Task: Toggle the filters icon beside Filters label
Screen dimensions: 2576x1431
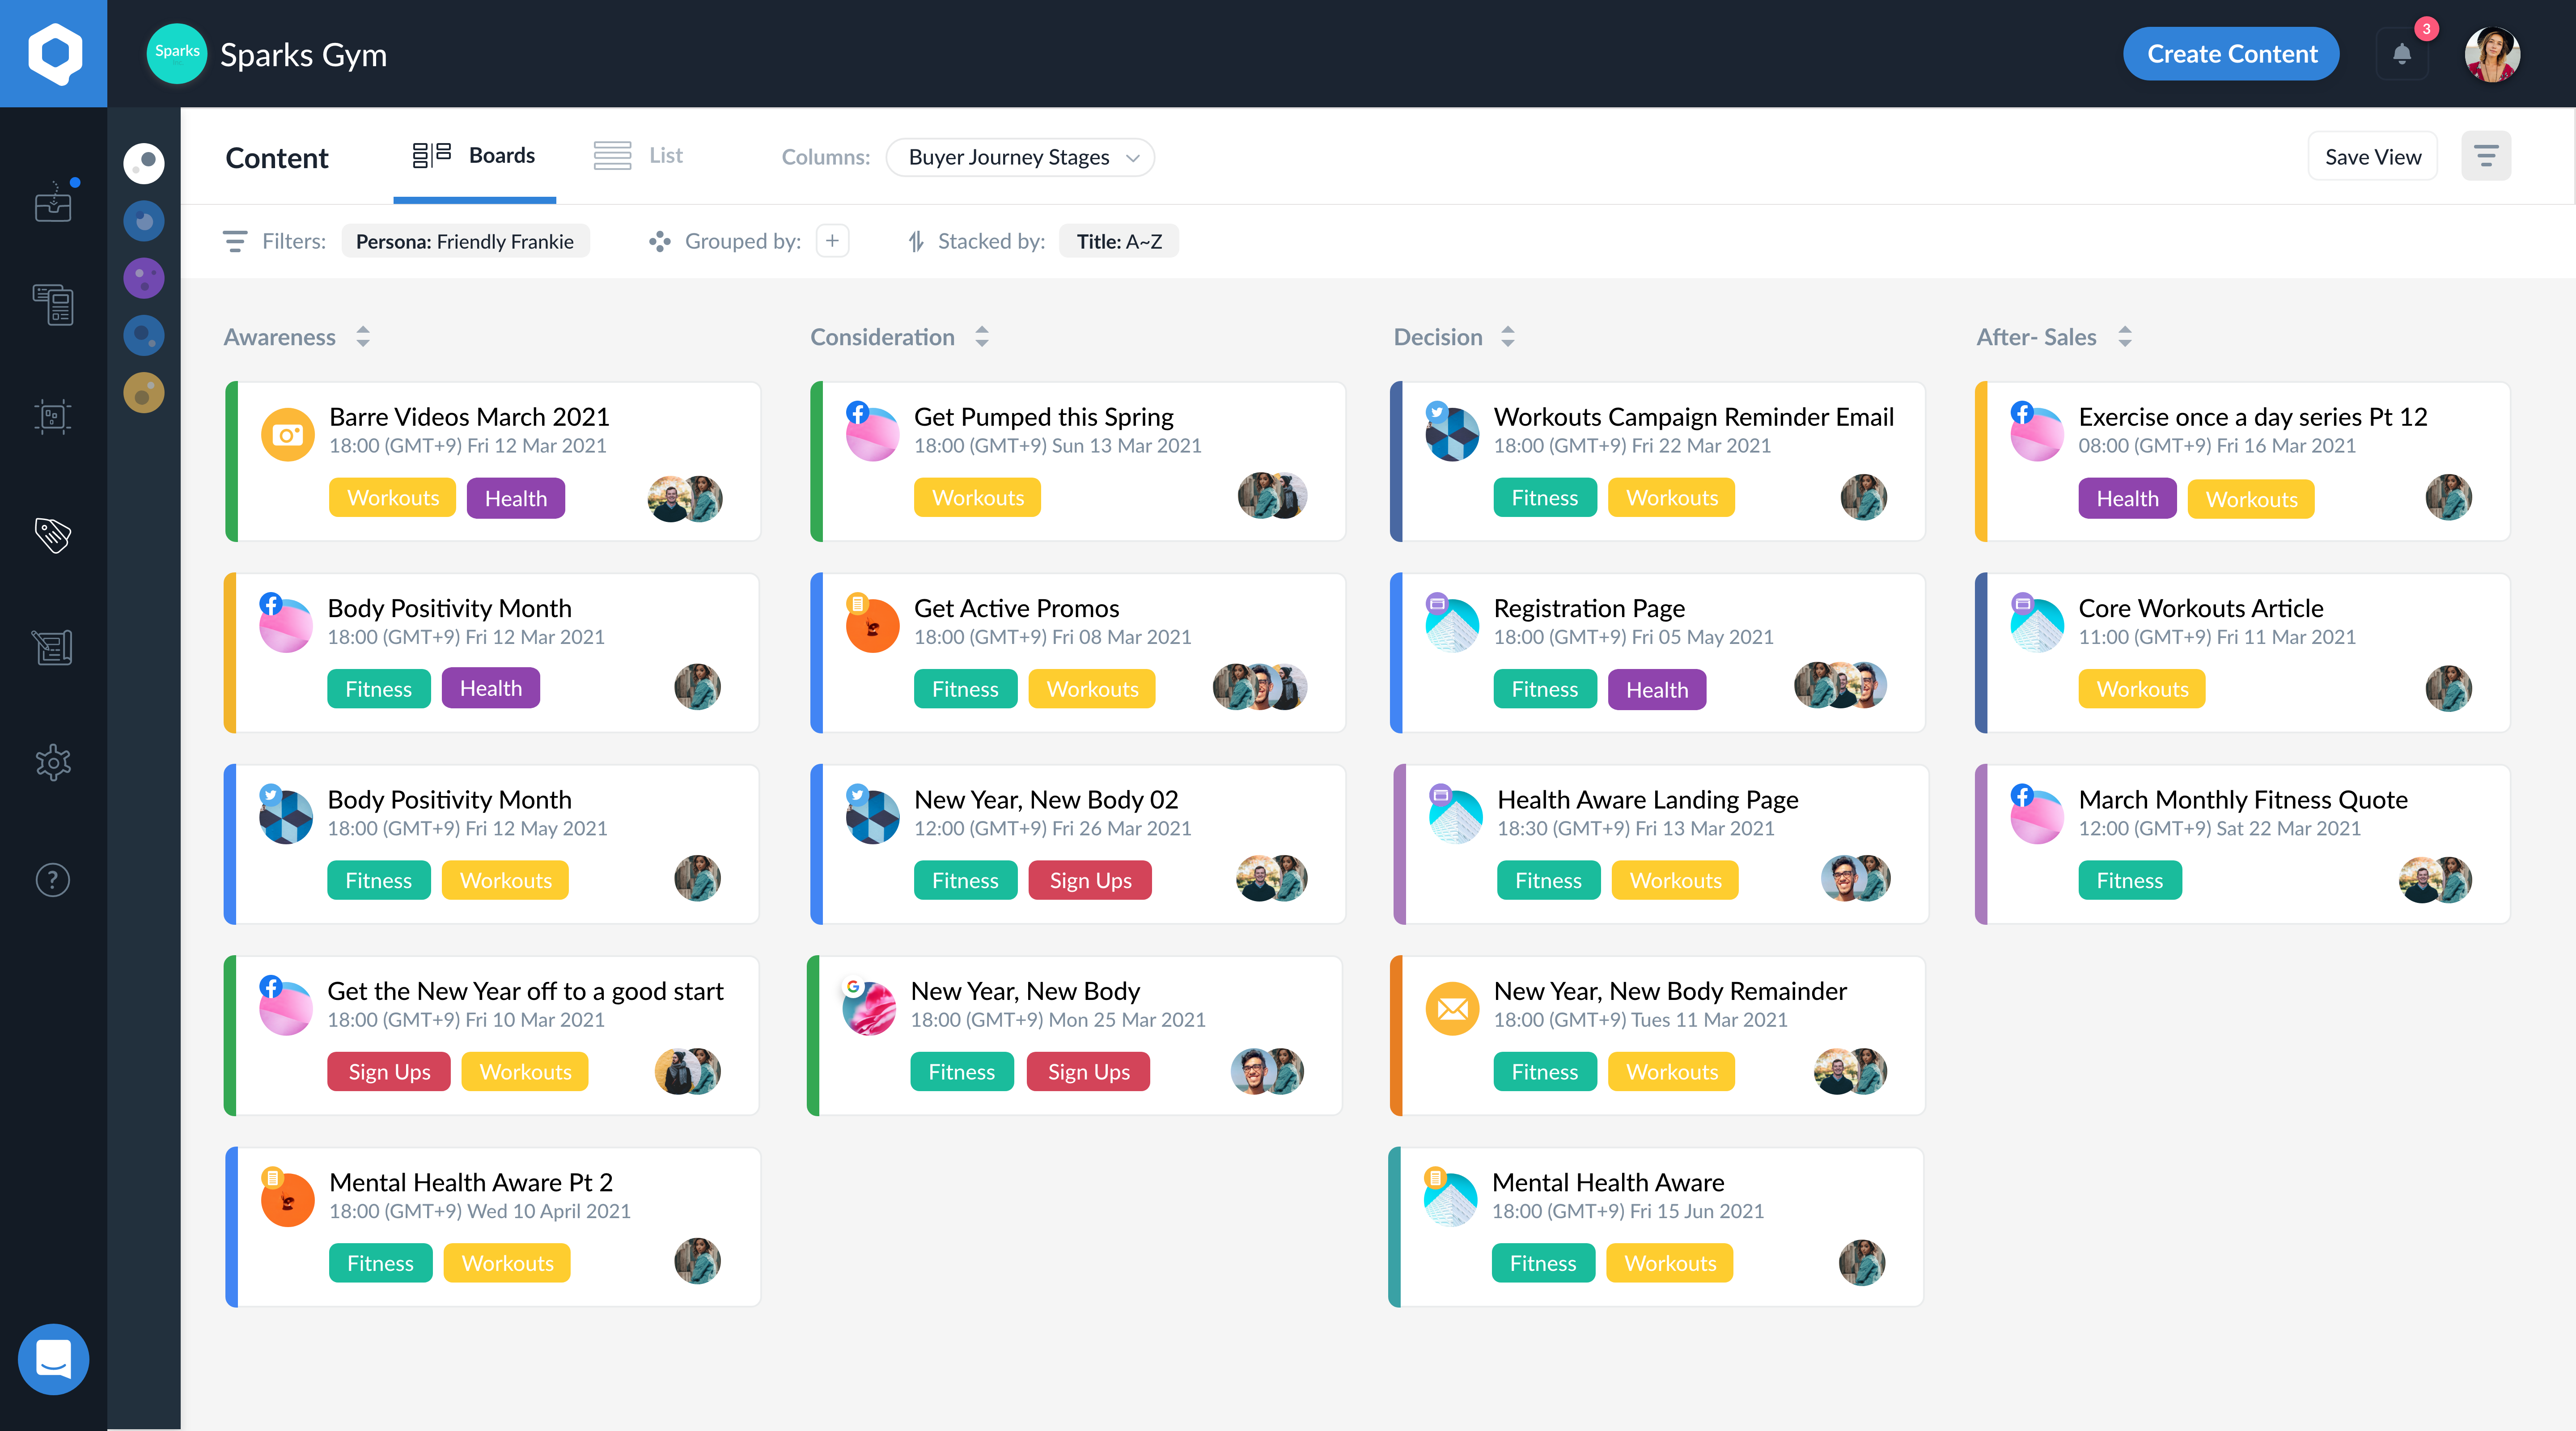Action: click(x=234, y=241)
